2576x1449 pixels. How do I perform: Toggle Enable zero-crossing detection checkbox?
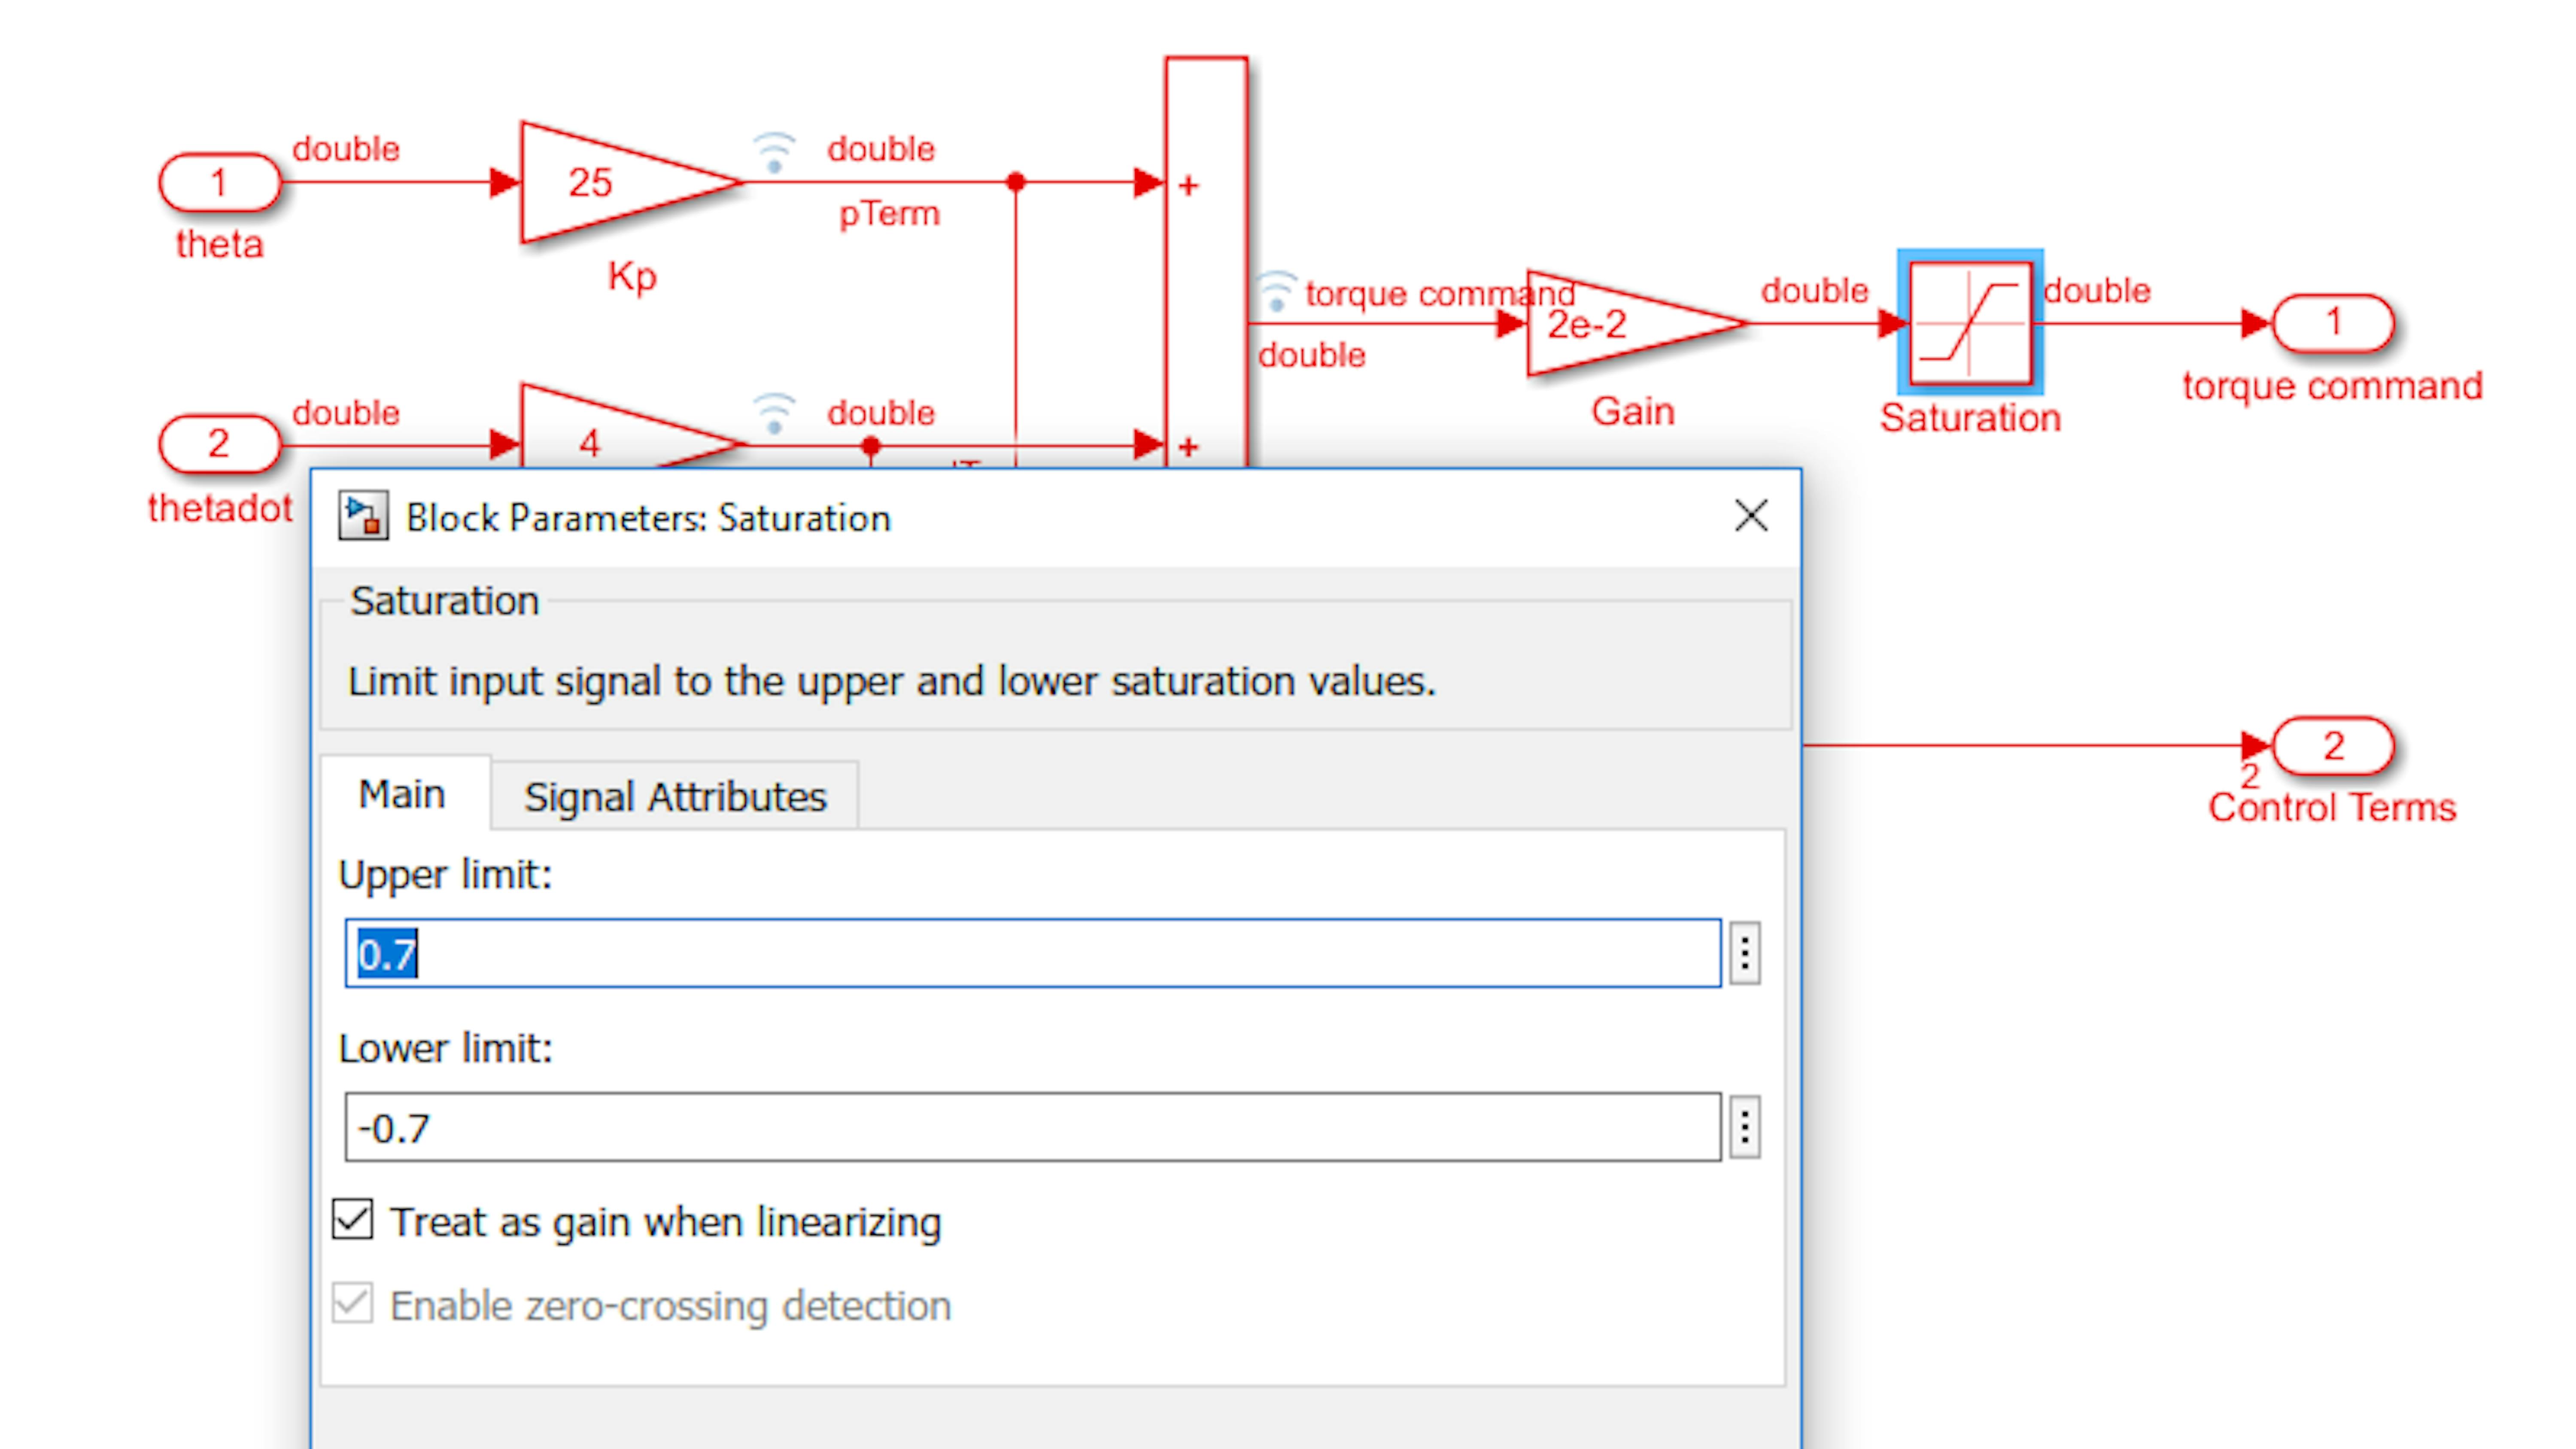pyautogui.click(x=353, y=1304)
